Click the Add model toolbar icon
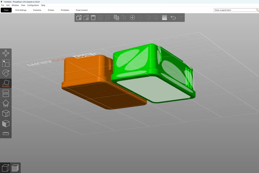259x173 pixels. (x=79, y=17)
